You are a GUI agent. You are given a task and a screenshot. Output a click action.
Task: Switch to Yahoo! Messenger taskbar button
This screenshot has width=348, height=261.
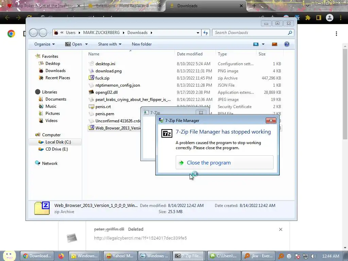pyautogui.click(x=120, y=256)
